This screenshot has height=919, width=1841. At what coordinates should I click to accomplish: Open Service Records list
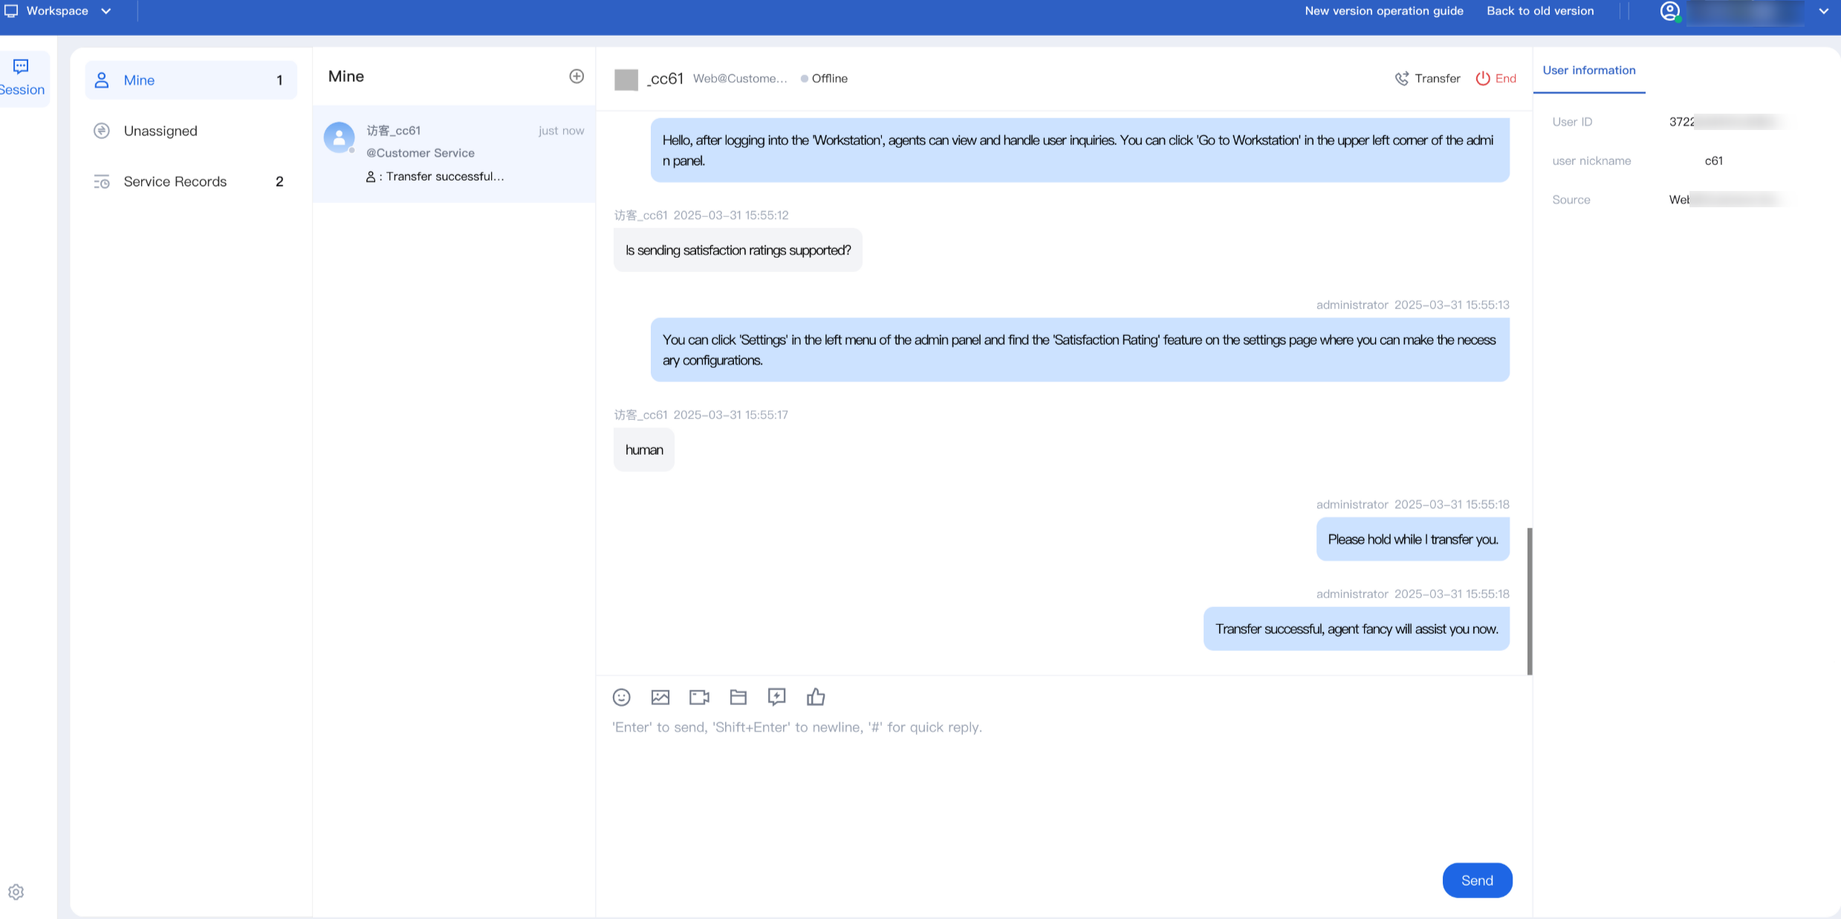tap(175, 181)
